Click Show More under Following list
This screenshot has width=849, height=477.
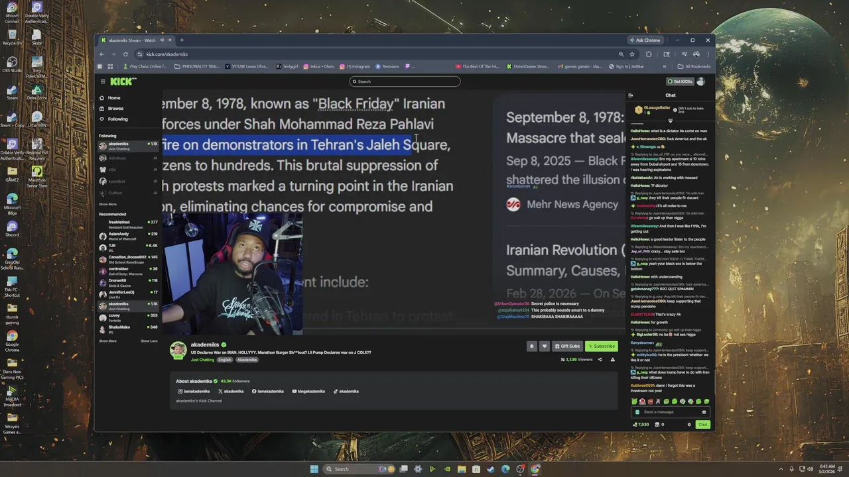pyautogui.click(x=107, y=205)
